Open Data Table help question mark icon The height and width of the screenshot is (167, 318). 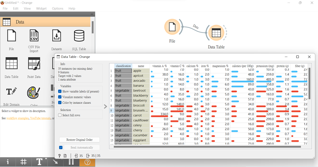coord(60,156)
